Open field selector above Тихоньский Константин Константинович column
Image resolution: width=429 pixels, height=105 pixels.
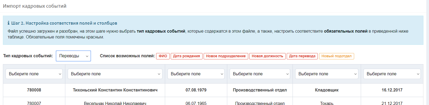tap(115, 74)
